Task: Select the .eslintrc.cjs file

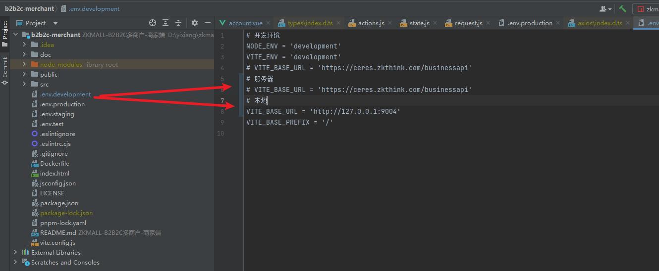Action: coord(55,143)
